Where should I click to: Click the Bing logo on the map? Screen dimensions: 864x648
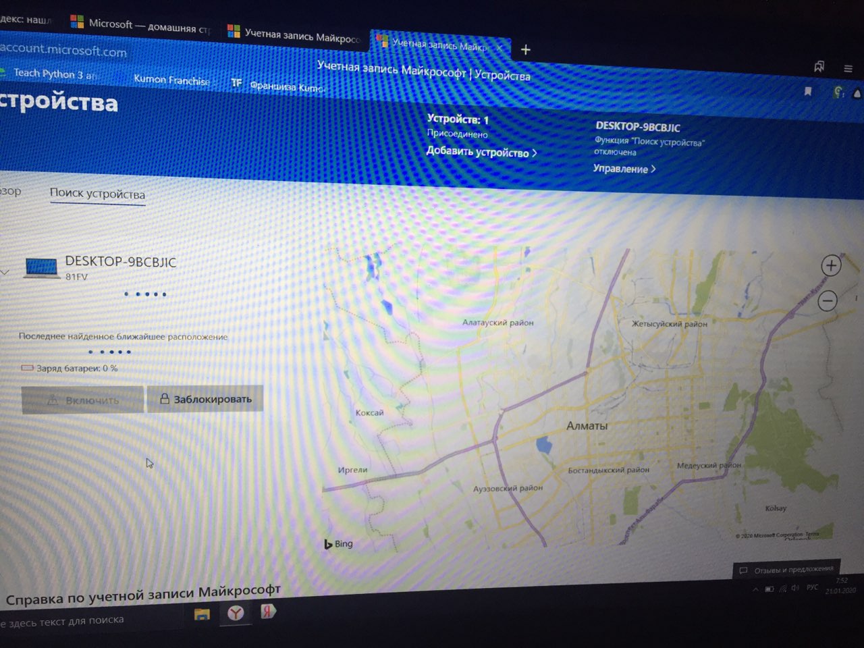pos(338,543)
